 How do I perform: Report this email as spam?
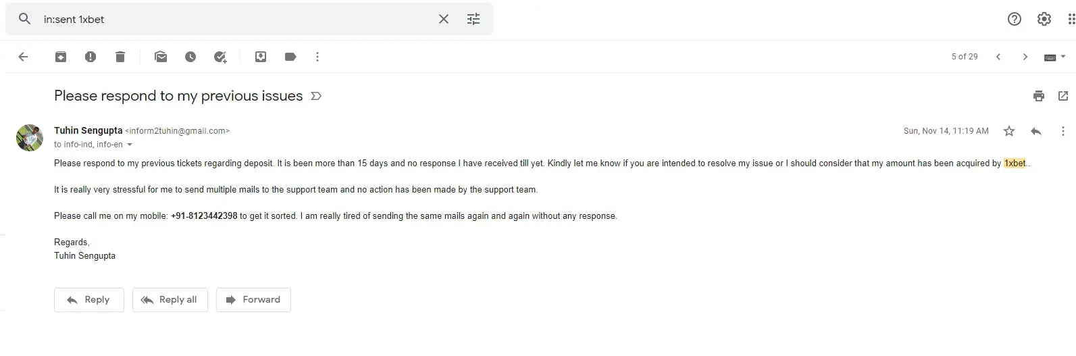point(91,57)
